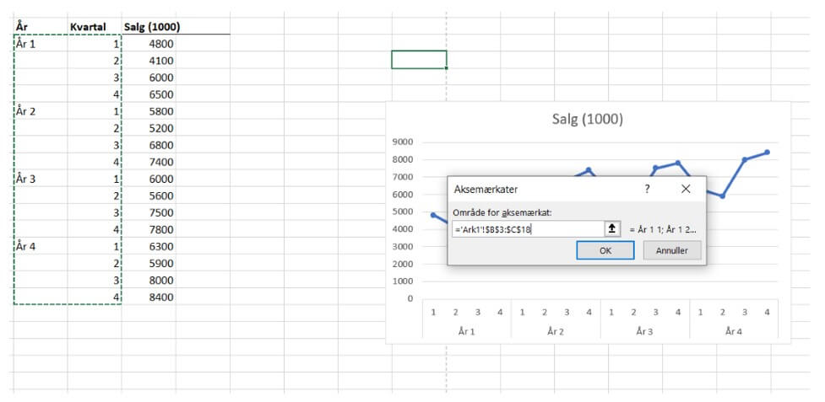Confirm with the OK button

605,250
